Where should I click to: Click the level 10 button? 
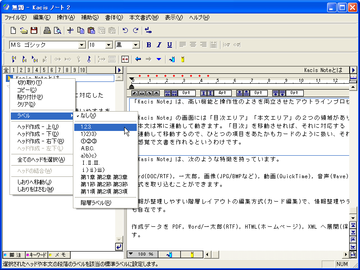click(83, 70)
